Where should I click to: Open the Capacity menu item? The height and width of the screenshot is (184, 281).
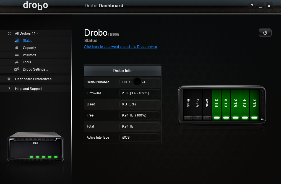click(x=29, y=48)
